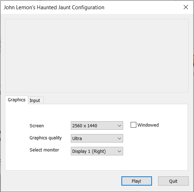Switch to the Input tab
This screenshot has height=192, width=194.
pyautogui.click(x=35, y=101)
